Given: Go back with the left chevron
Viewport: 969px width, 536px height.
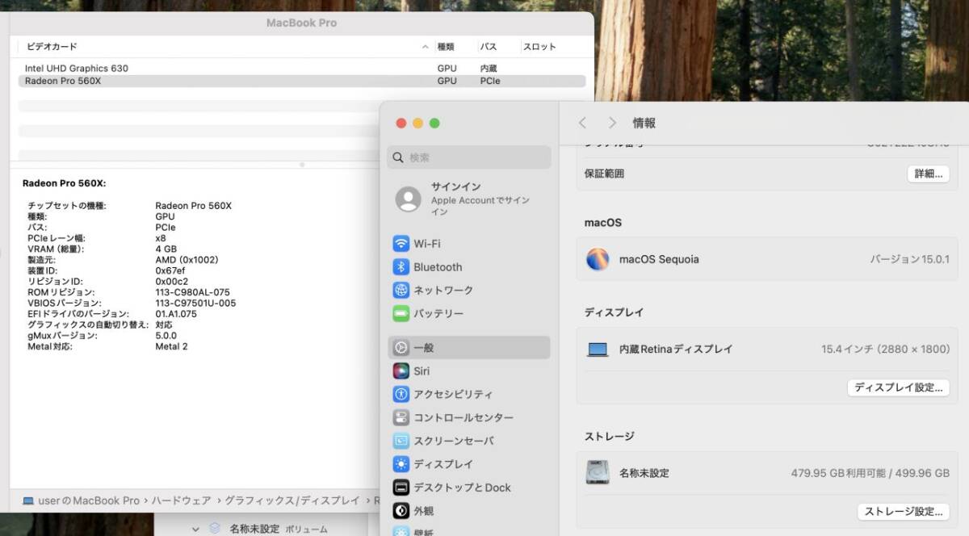Looking at the screenshot, I should 583,123.
